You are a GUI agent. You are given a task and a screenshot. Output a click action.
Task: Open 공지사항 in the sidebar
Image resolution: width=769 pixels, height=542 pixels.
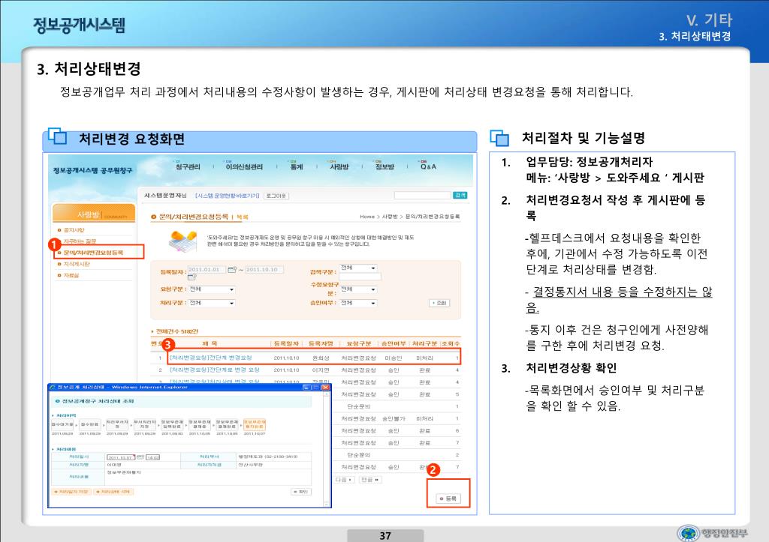(x=74, y=229)
